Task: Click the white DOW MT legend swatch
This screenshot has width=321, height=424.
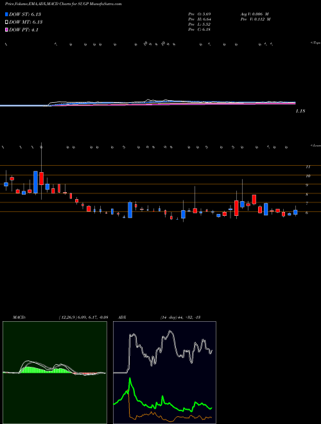Action: 7,22
